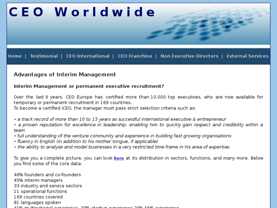Click the '81 languages spoken' line
This screenshot has height=208, width=277.
(x=37, y=203)
